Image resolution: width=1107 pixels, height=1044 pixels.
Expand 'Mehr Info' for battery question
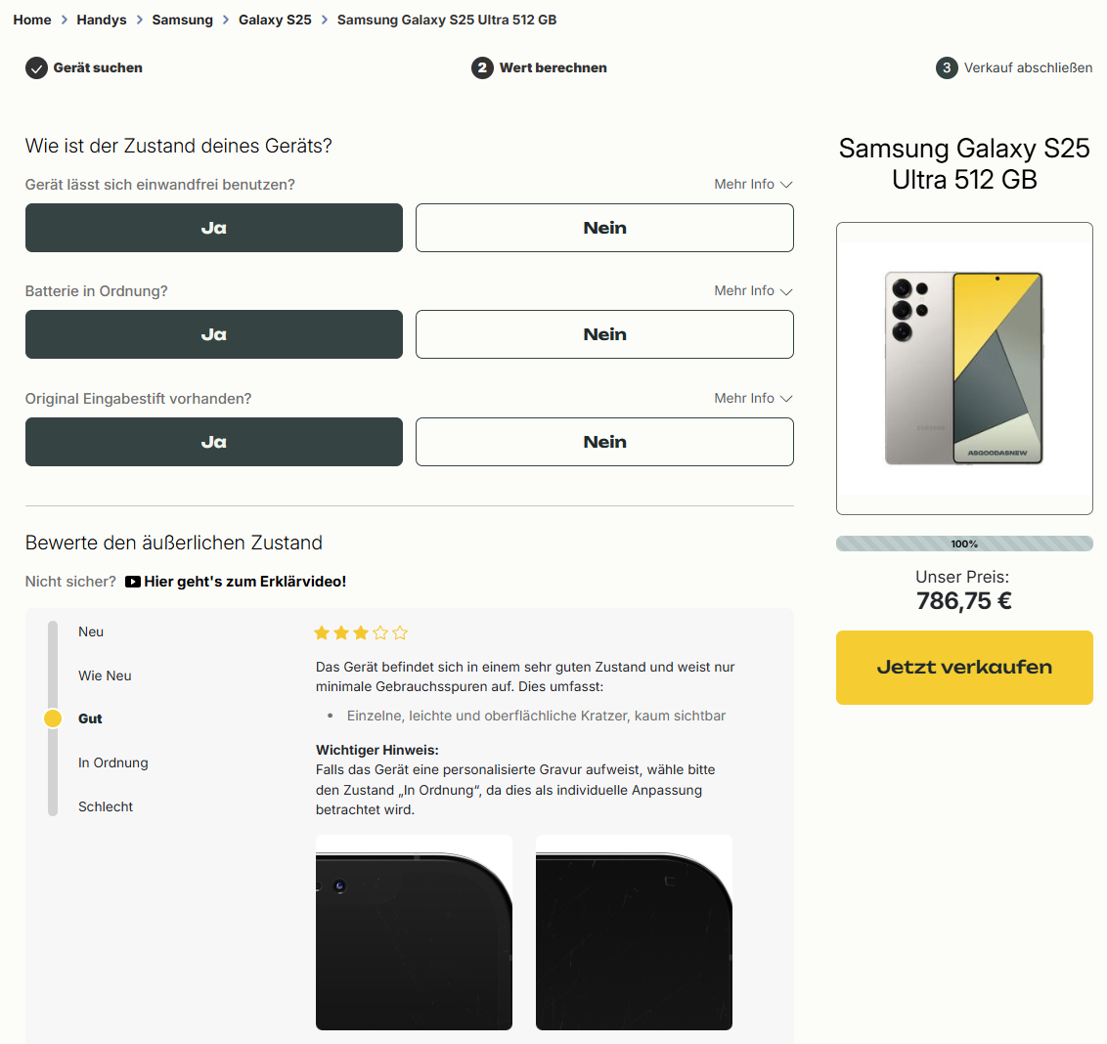pyautogui.click(x=753, y=290)
